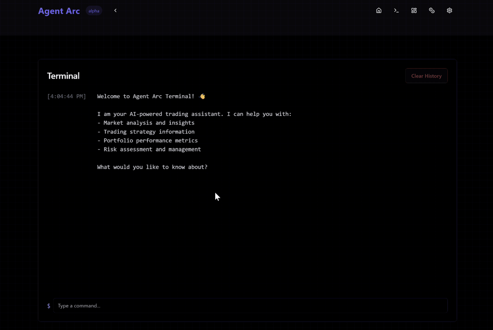Click the 4:04:44 PM timestamp
Viewport: 493px width, 330px height.
pos(67,96)
